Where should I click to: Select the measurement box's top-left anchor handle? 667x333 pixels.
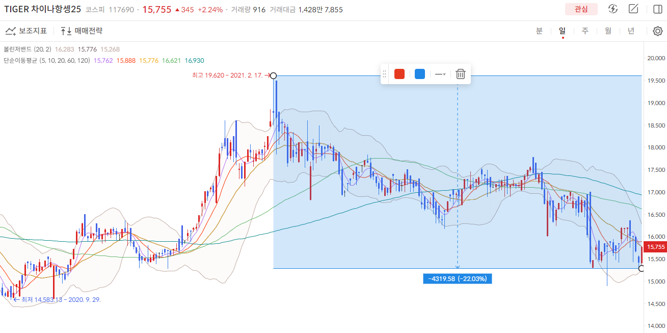pyautogui.click(x=273, y=75)
